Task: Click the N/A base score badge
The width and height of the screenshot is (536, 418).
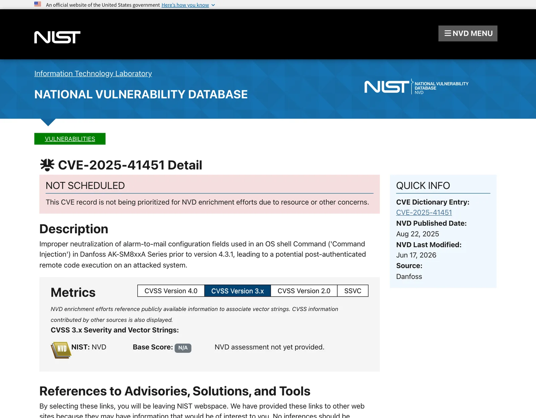Action: click(x=183, y=348)
